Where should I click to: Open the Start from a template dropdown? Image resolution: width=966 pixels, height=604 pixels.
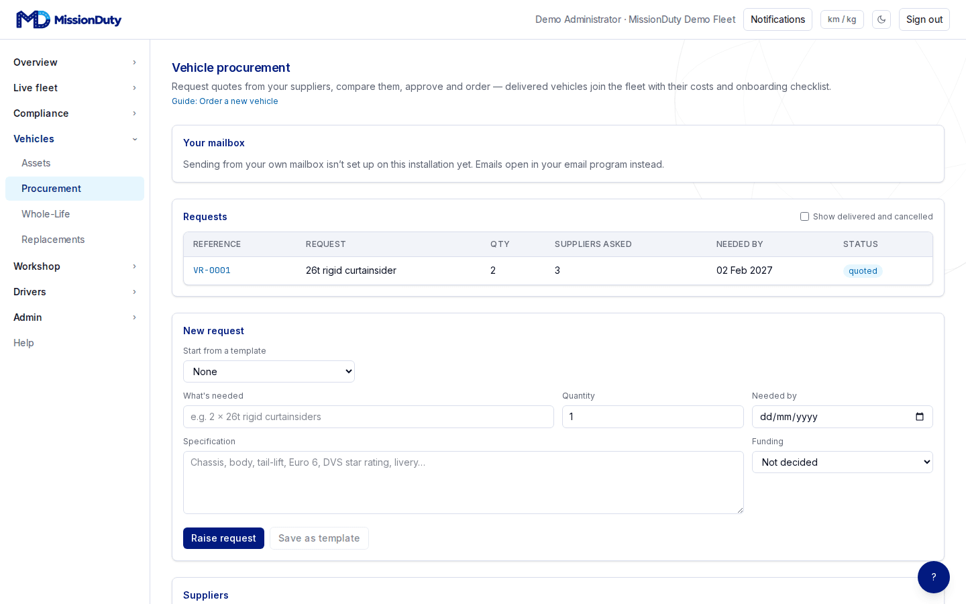coord(269,372)
